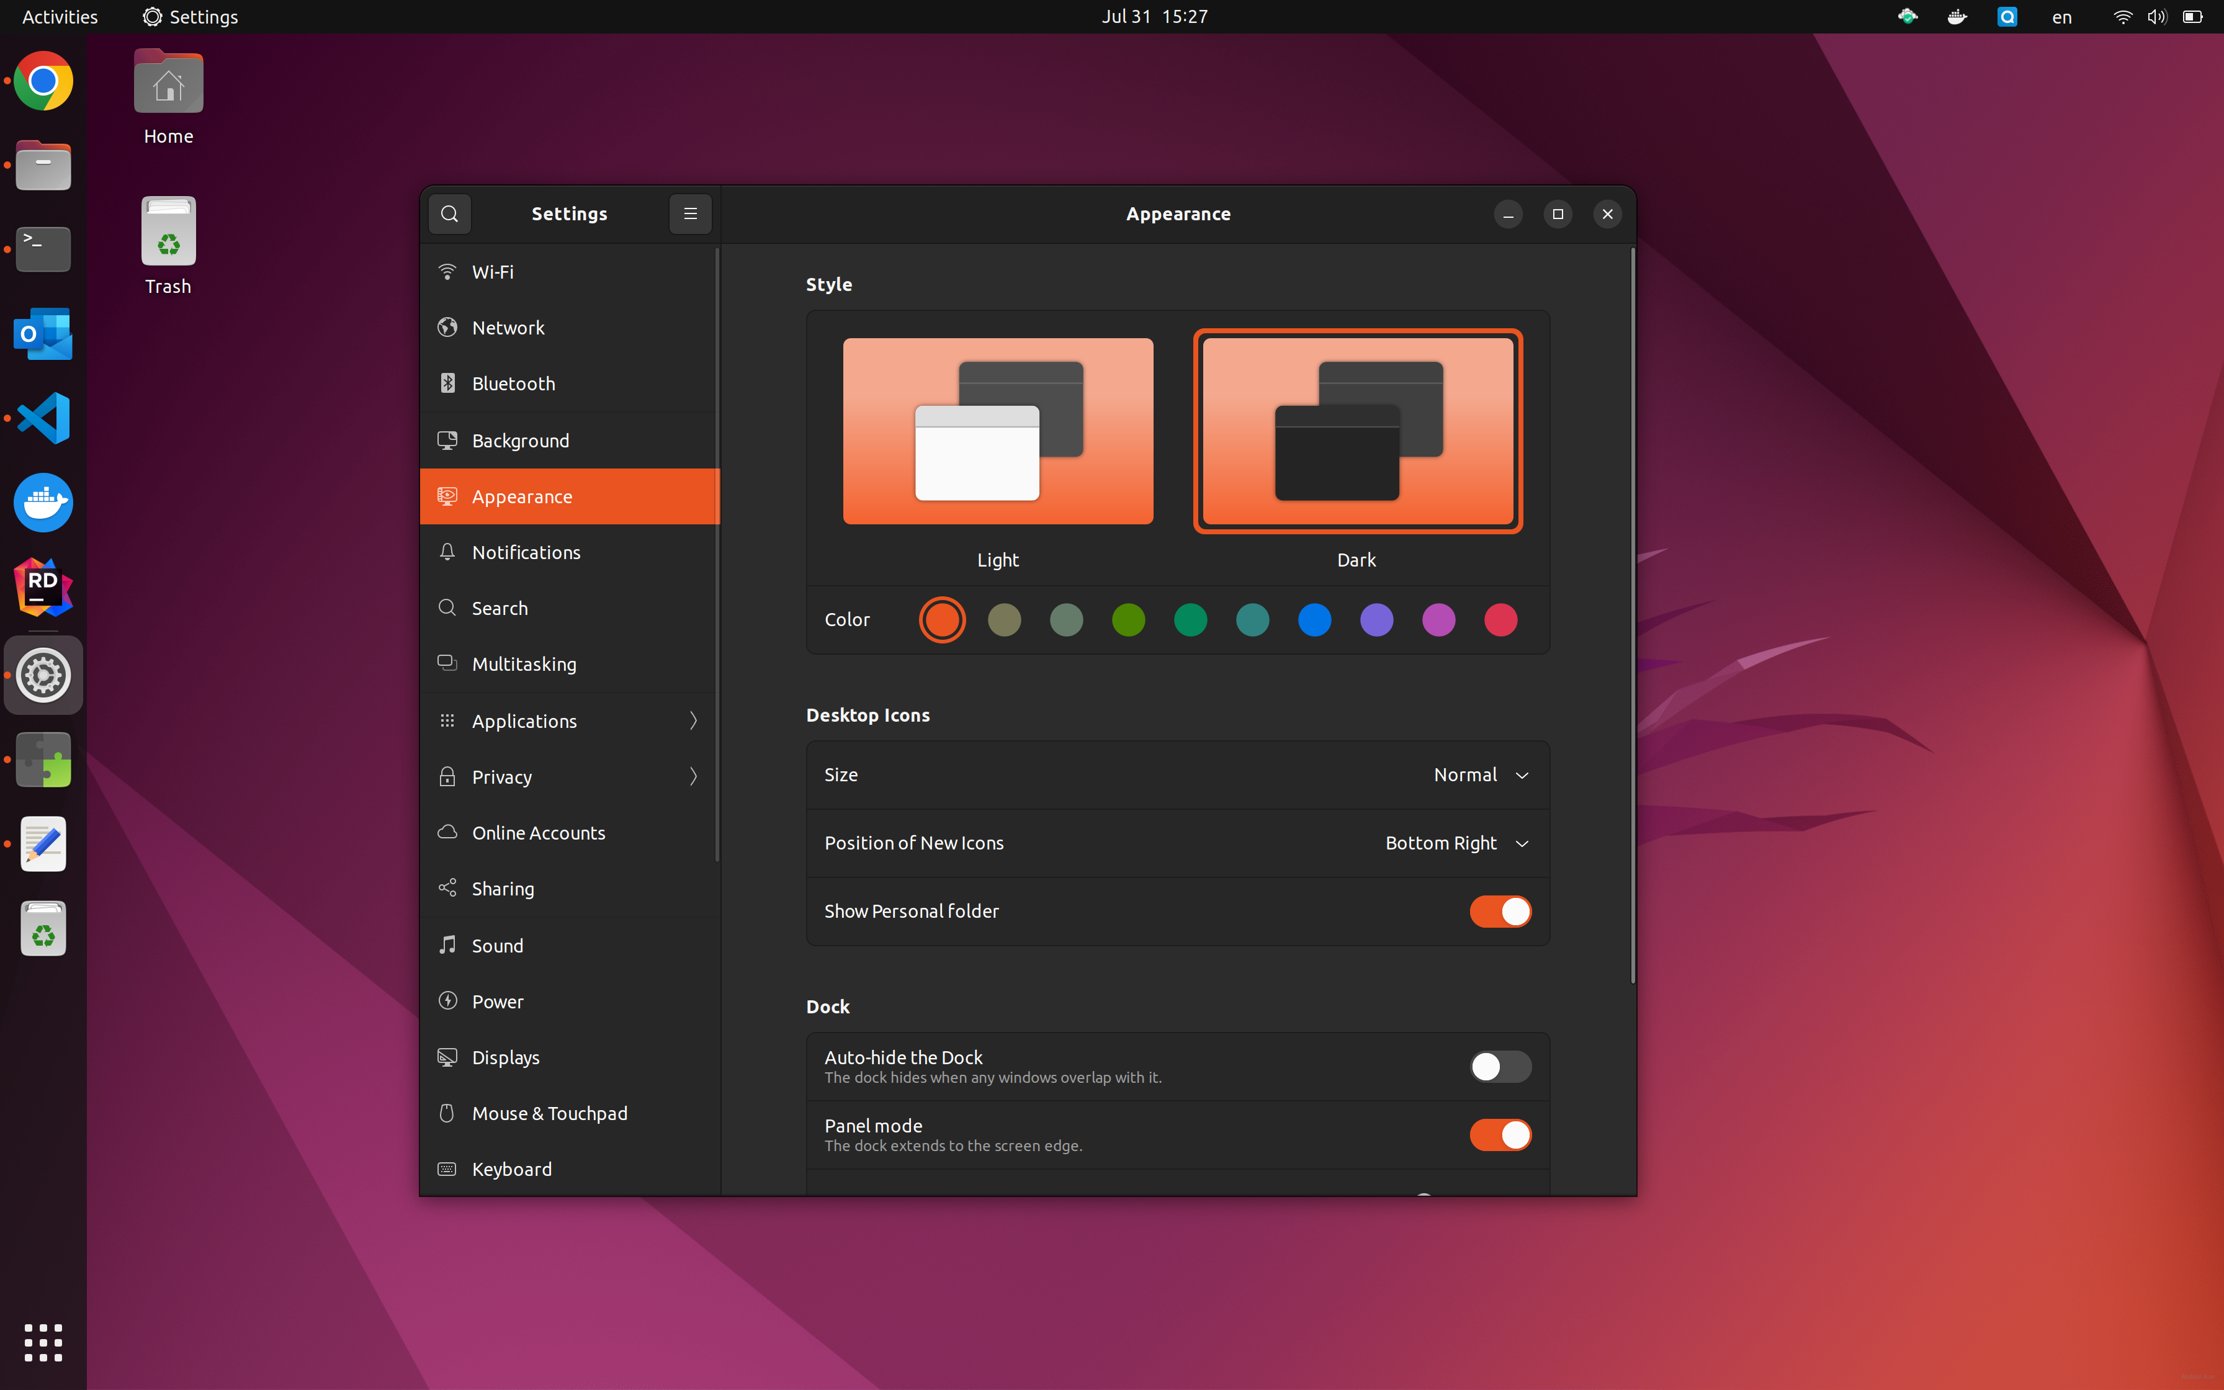
Task: Select the blue accent color swatch
Action: pos(1314,620)
